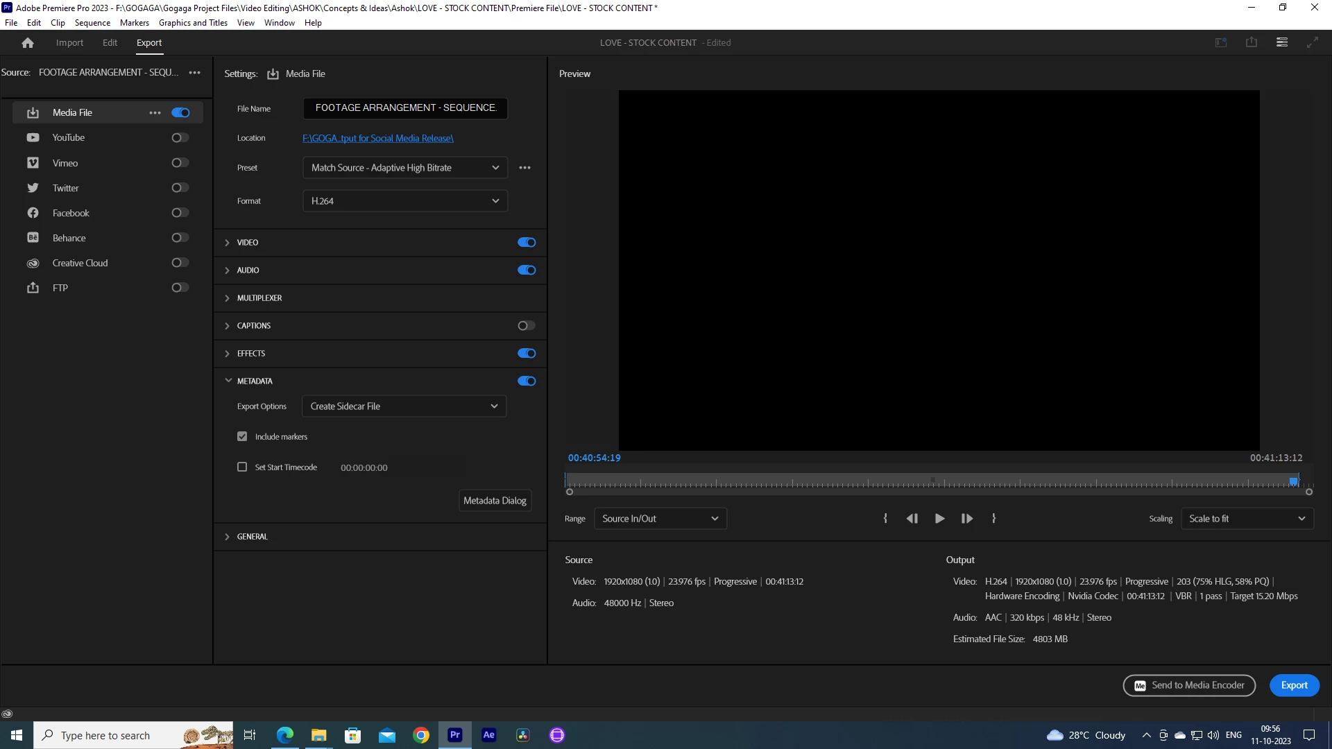Click the full screen expand icon
The height and width of the screenshot is (749, 1332).
click(1312, 42)
